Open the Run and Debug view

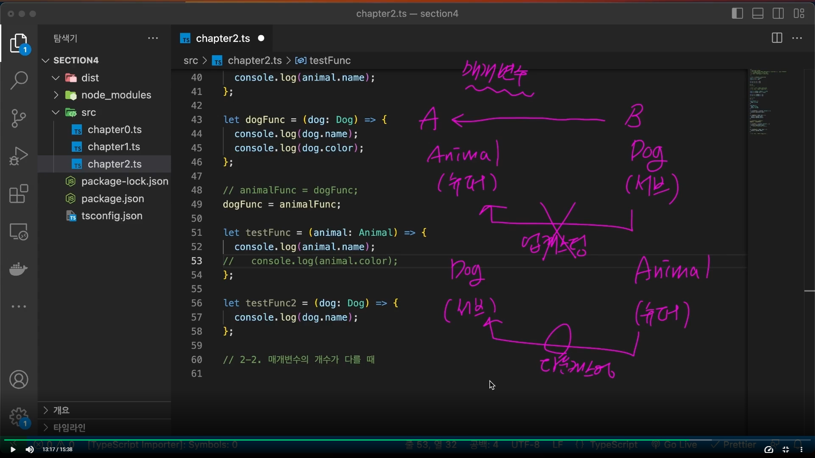tap(19, 156)
